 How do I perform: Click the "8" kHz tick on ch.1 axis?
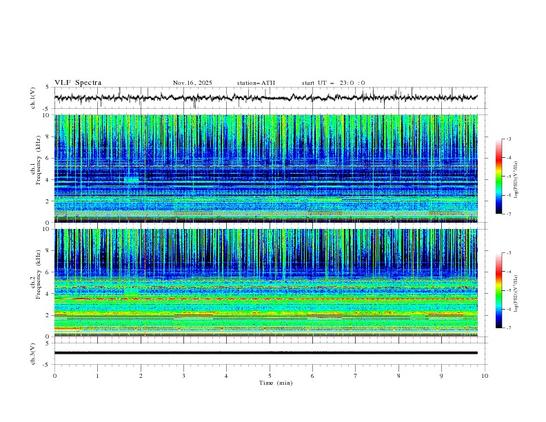pos(48,137)
